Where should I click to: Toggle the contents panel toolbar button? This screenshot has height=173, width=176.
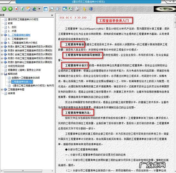(45, 9)
